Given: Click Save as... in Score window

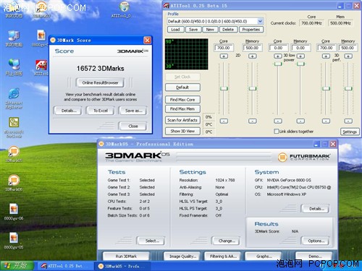Looking at the screenshot, I should pos(133,111).
